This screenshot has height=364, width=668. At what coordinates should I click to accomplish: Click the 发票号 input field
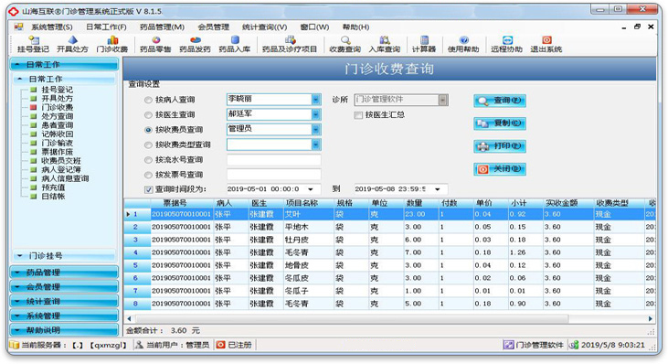273,175
